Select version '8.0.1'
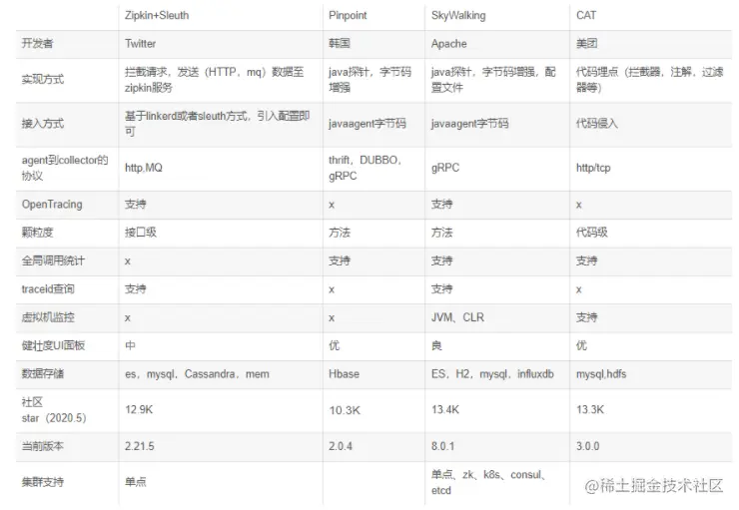 point(442,446)
